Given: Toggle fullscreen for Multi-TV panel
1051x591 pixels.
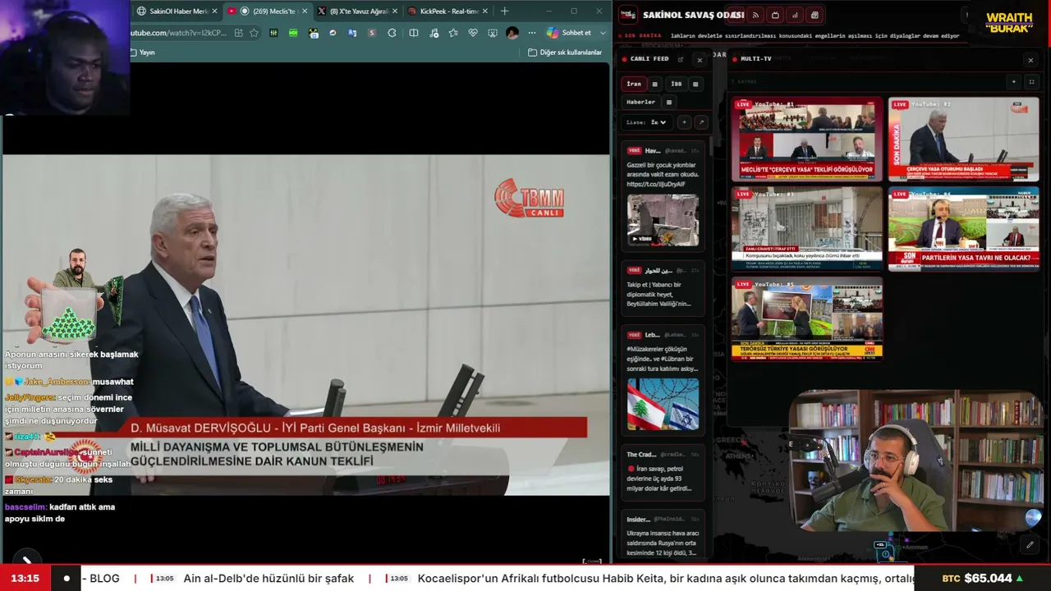Looking at the screenshot, I should (1032, 82).
